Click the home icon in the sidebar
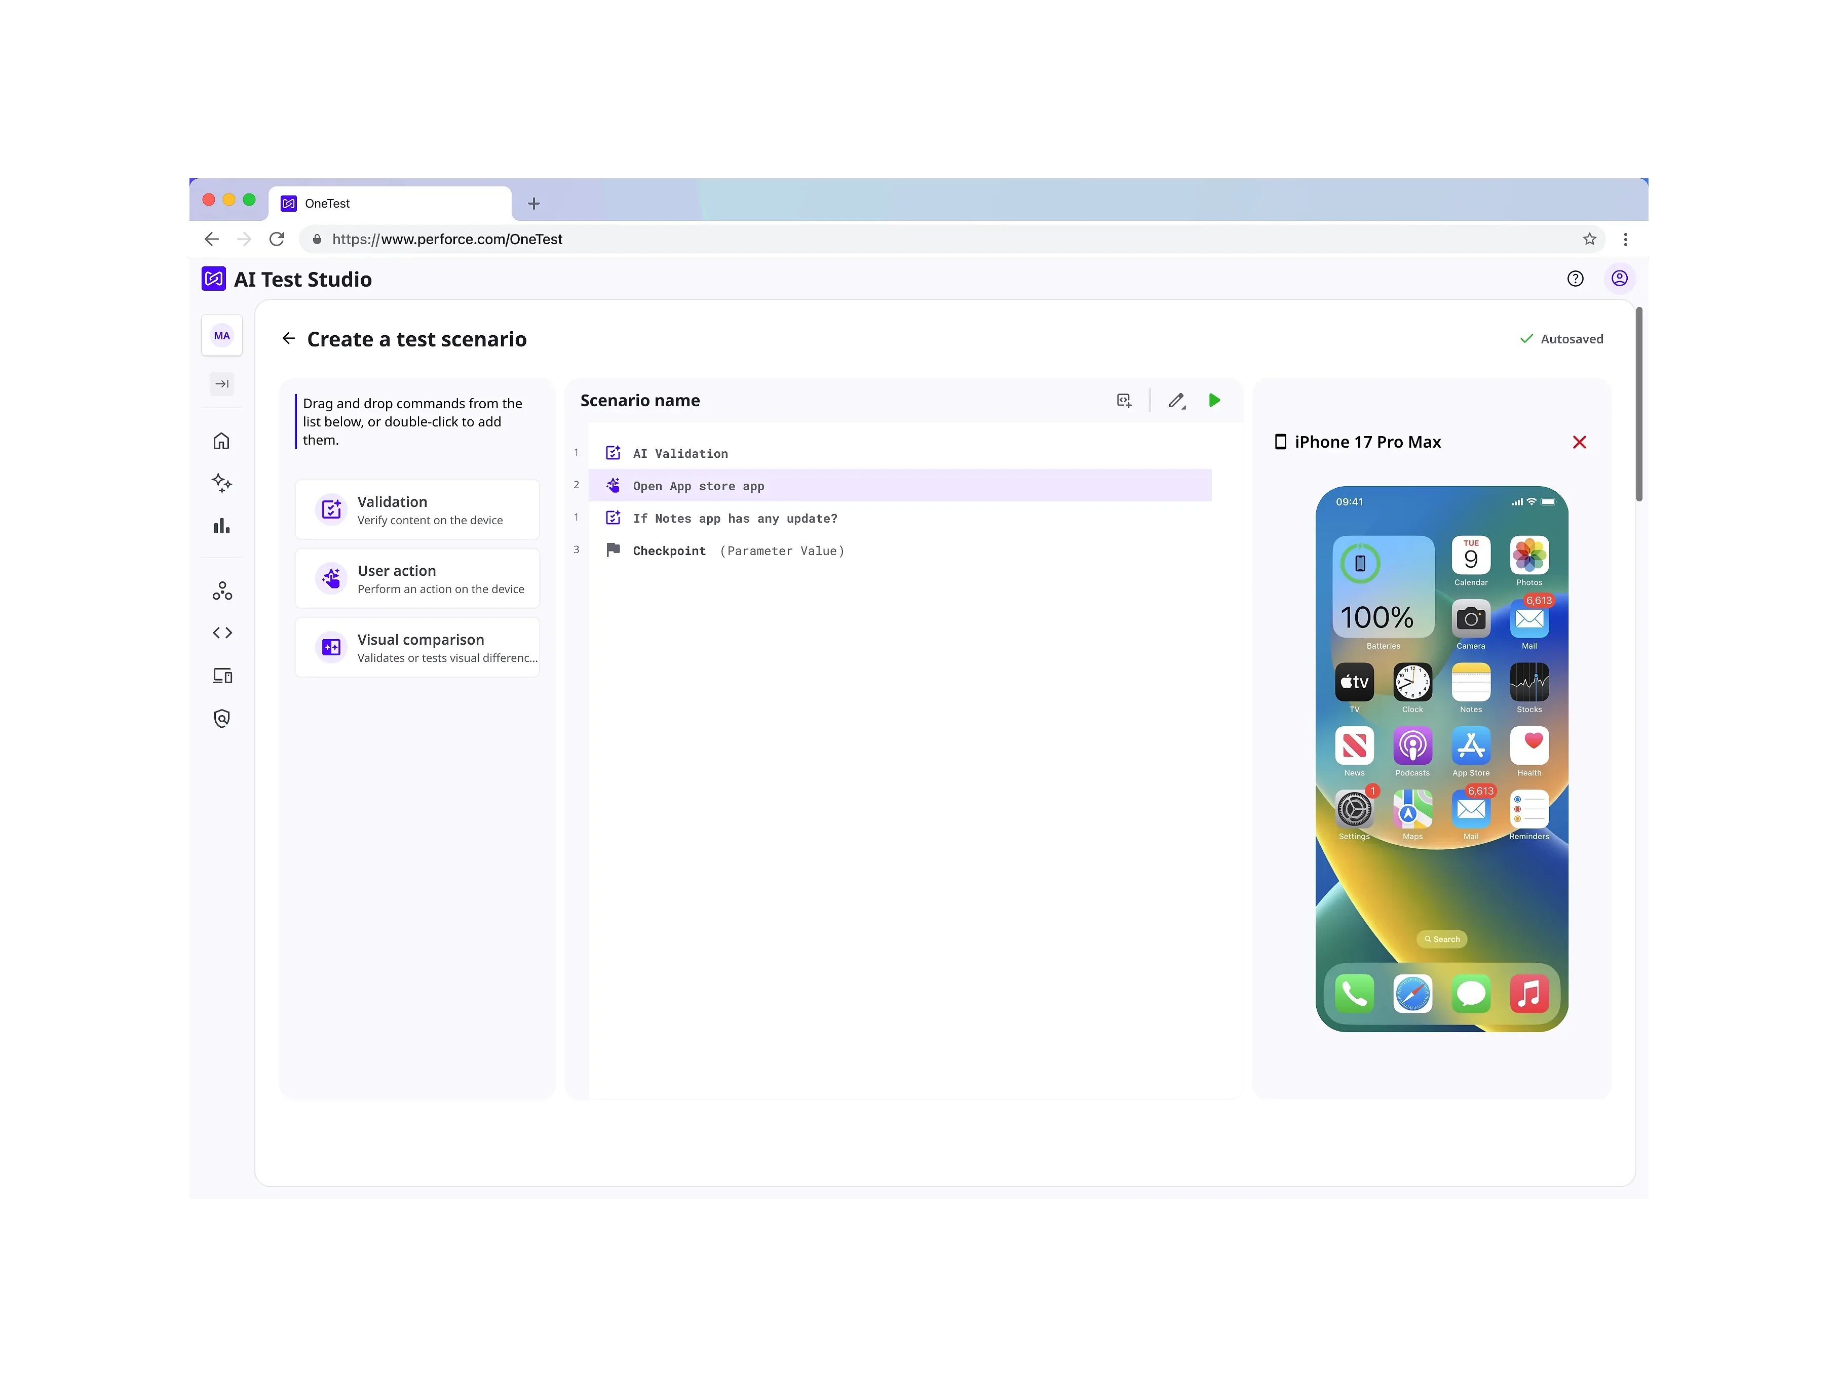The image size is (1838, 1378). [221, 441]
